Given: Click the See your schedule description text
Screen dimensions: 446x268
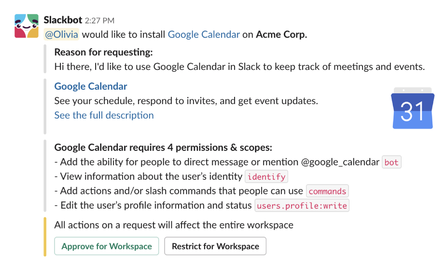Looking at the screenshot, I should 186,101.
